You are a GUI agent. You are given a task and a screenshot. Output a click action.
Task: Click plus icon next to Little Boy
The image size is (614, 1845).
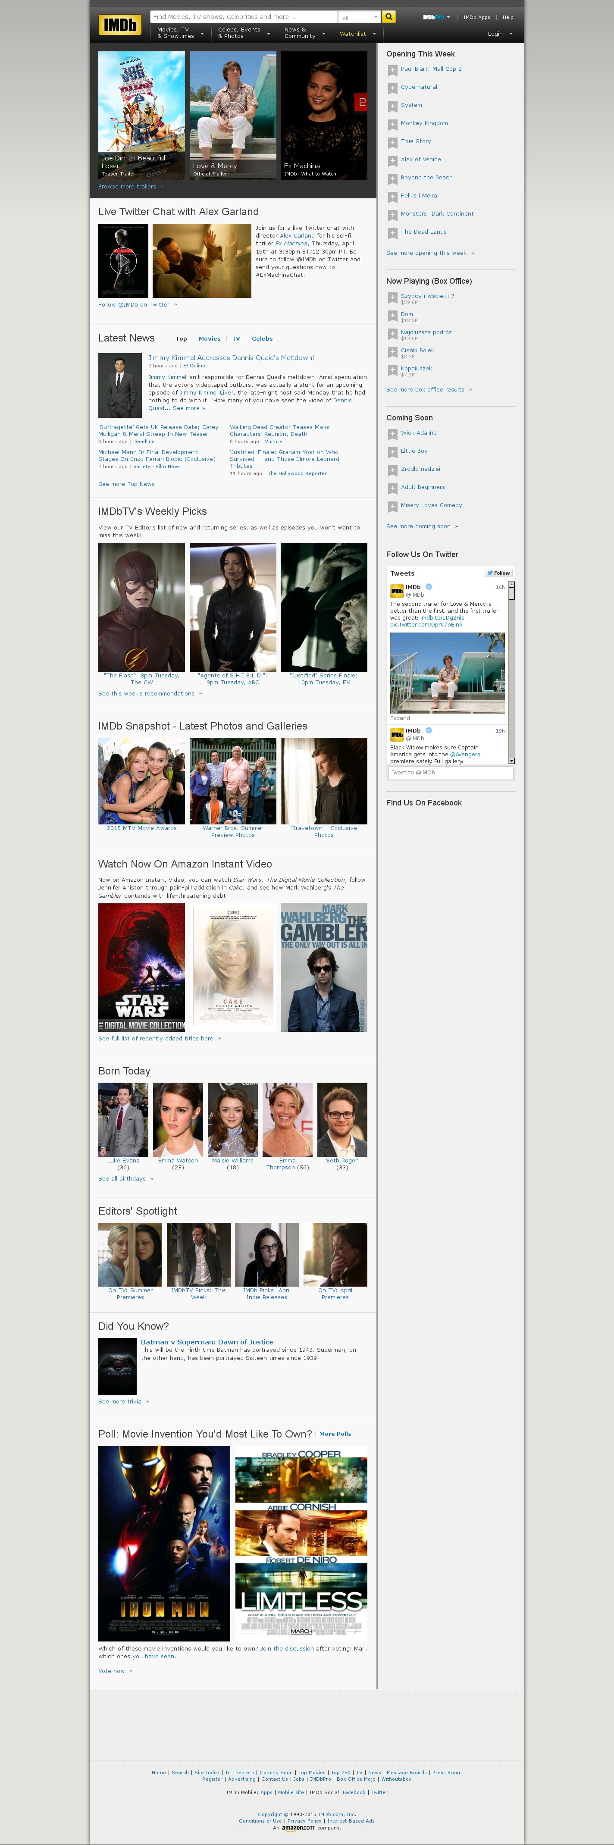[x=393, y=452]
